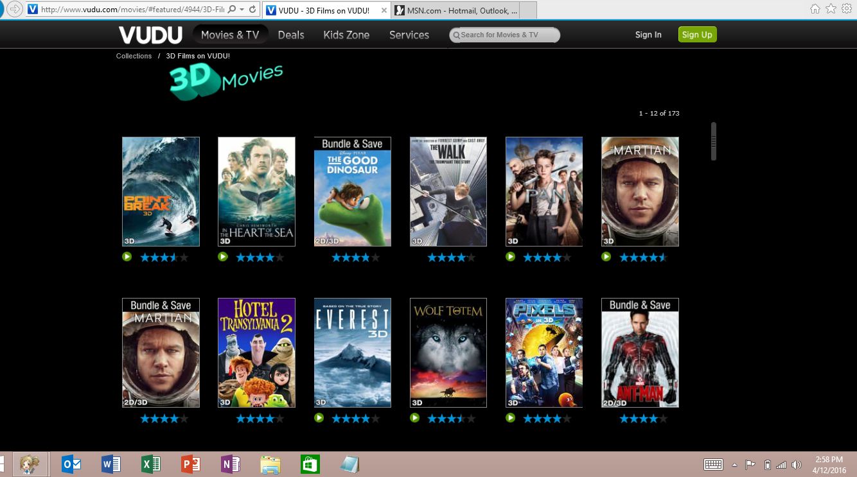857x477 pixels.
Task: Open Outlook from the taskbar
Action: point(71,464)
